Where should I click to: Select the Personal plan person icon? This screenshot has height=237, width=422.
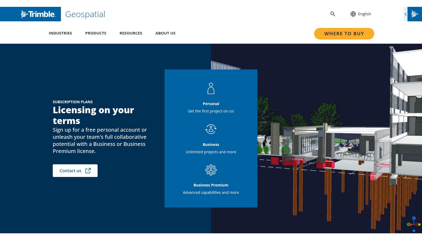[x=211, y=88]
